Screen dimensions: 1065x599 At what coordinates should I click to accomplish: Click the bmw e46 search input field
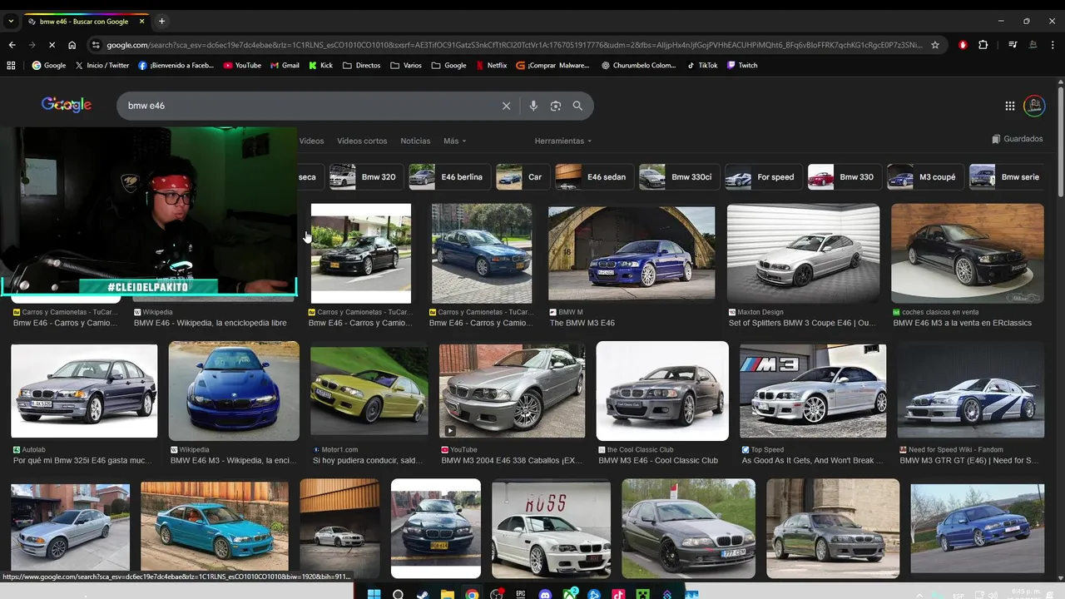point(308,106)
